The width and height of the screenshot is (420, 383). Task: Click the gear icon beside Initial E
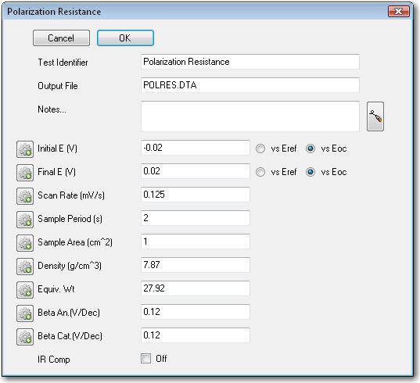tap(25, 149)
